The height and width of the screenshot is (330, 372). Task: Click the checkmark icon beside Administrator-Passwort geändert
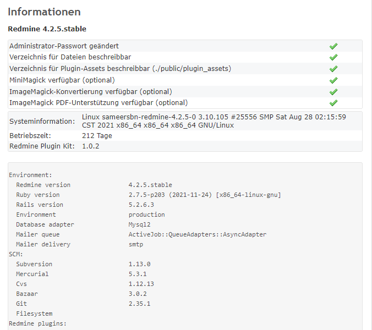(333, 46)
